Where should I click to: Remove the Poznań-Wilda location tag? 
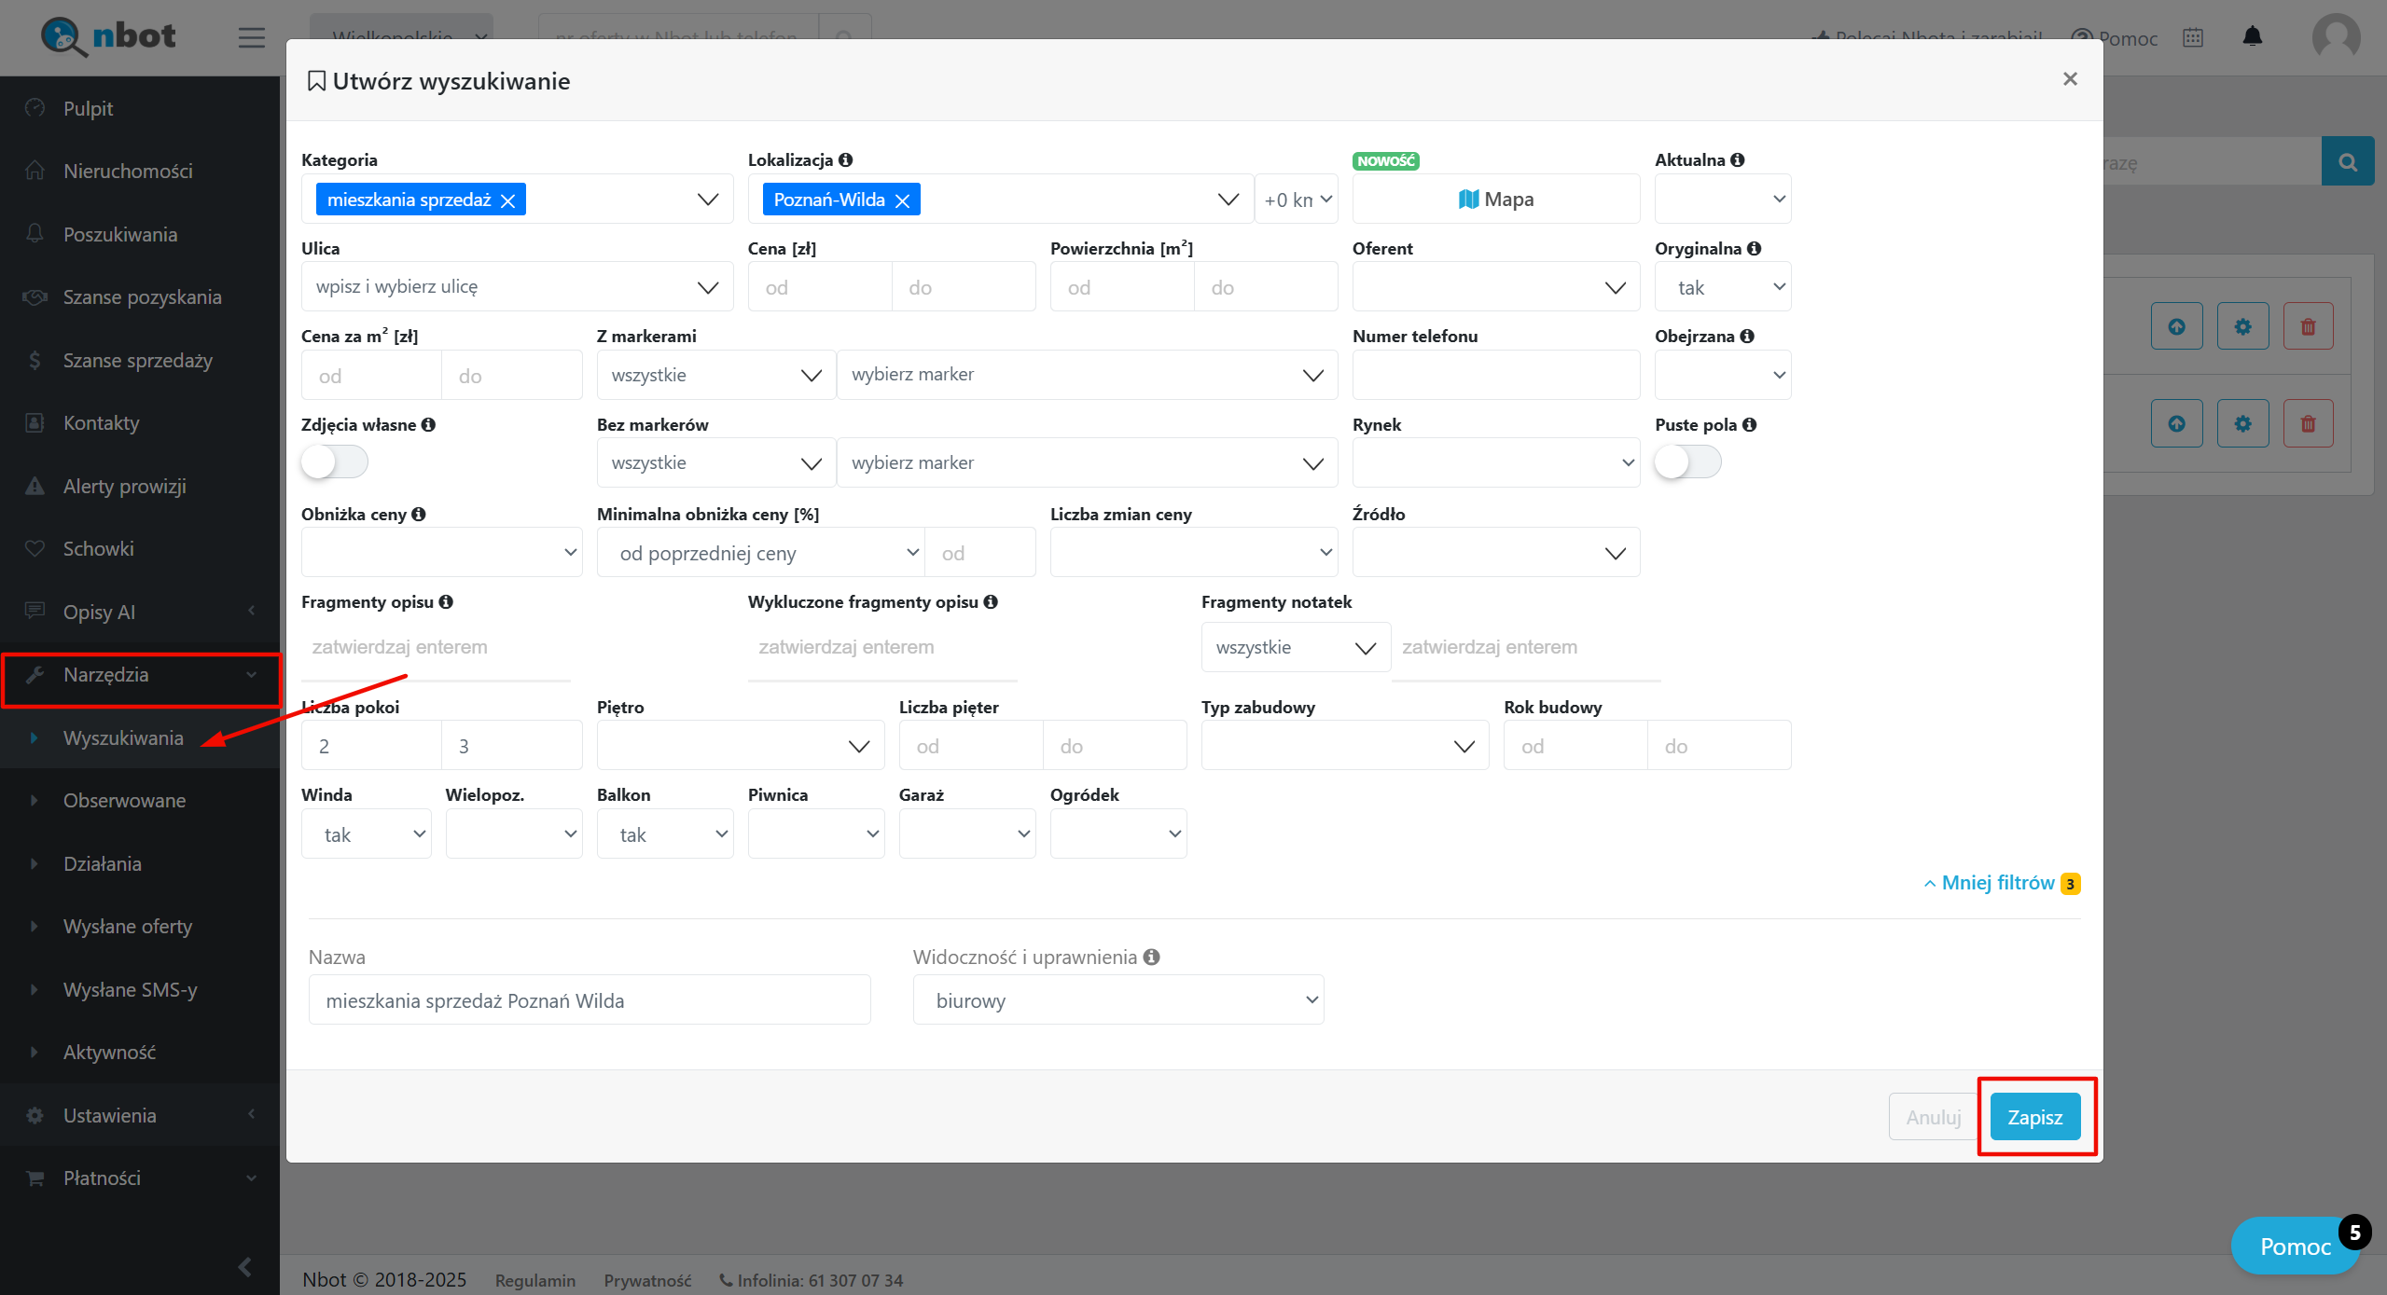click(x=902, y=200)
